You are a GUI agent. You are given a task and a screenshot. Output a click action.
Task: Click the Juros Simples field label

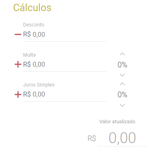coord(39,85)
